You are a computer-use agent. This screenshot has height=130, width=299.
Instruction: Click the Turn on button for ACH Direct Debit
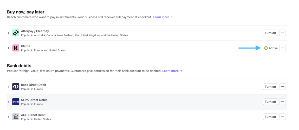point(270,117)
